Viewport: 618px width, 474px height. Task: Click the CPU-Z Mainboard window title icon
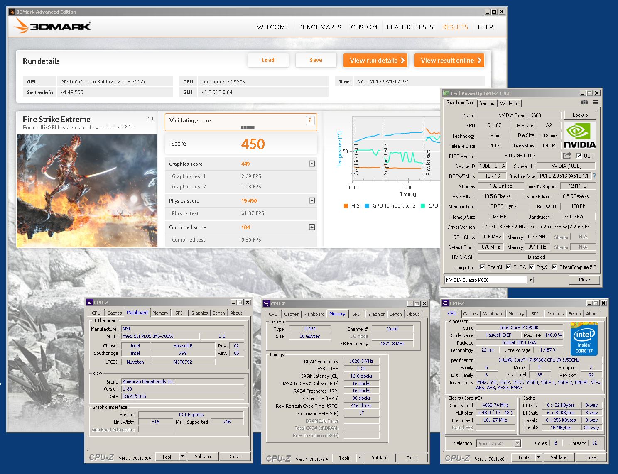pyautogui.click(x=90, y=302)
